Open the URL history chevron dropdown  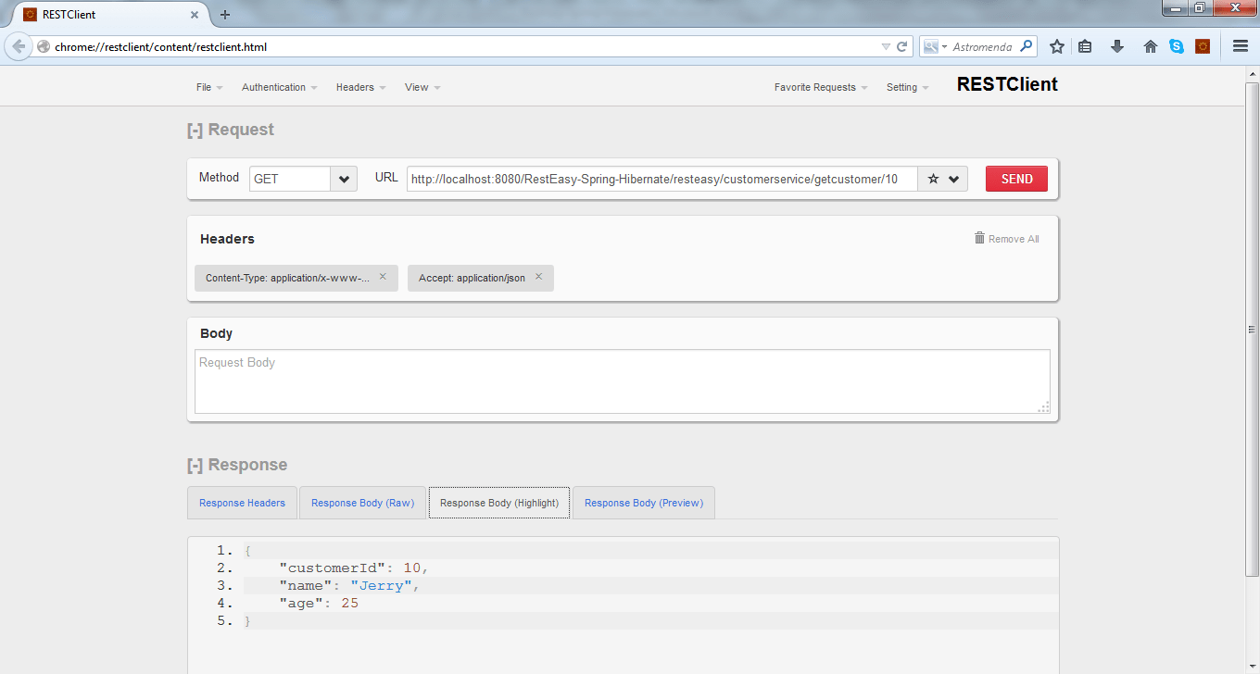click(953, 178)
